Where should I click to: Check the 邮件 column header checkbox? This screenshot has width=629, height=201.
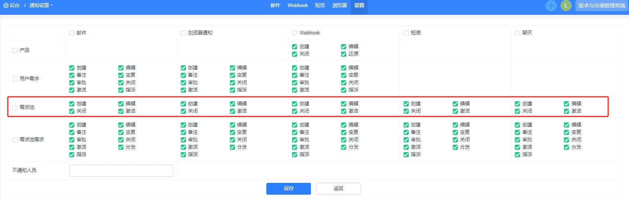pos(72,33)
